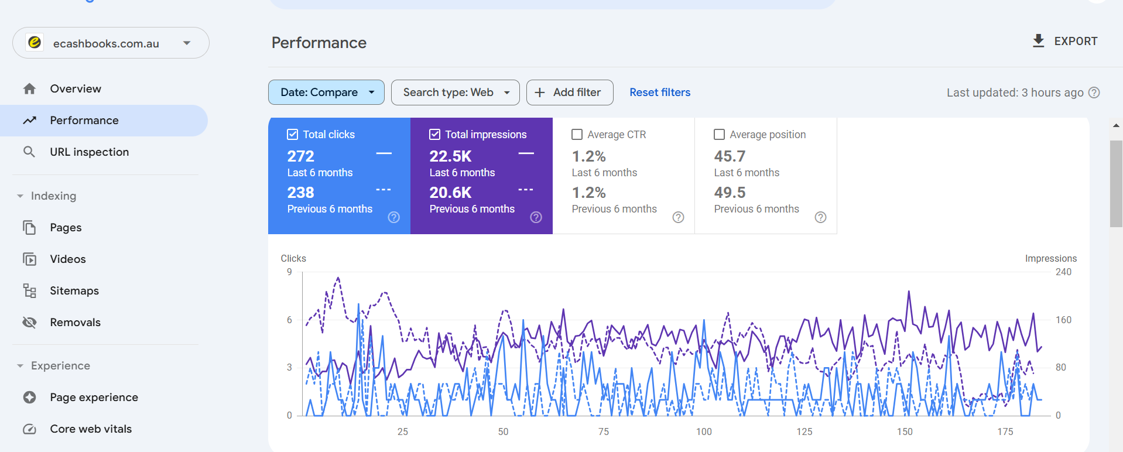Click the Removals crossed-eye icon

click(x=29, y=323)
